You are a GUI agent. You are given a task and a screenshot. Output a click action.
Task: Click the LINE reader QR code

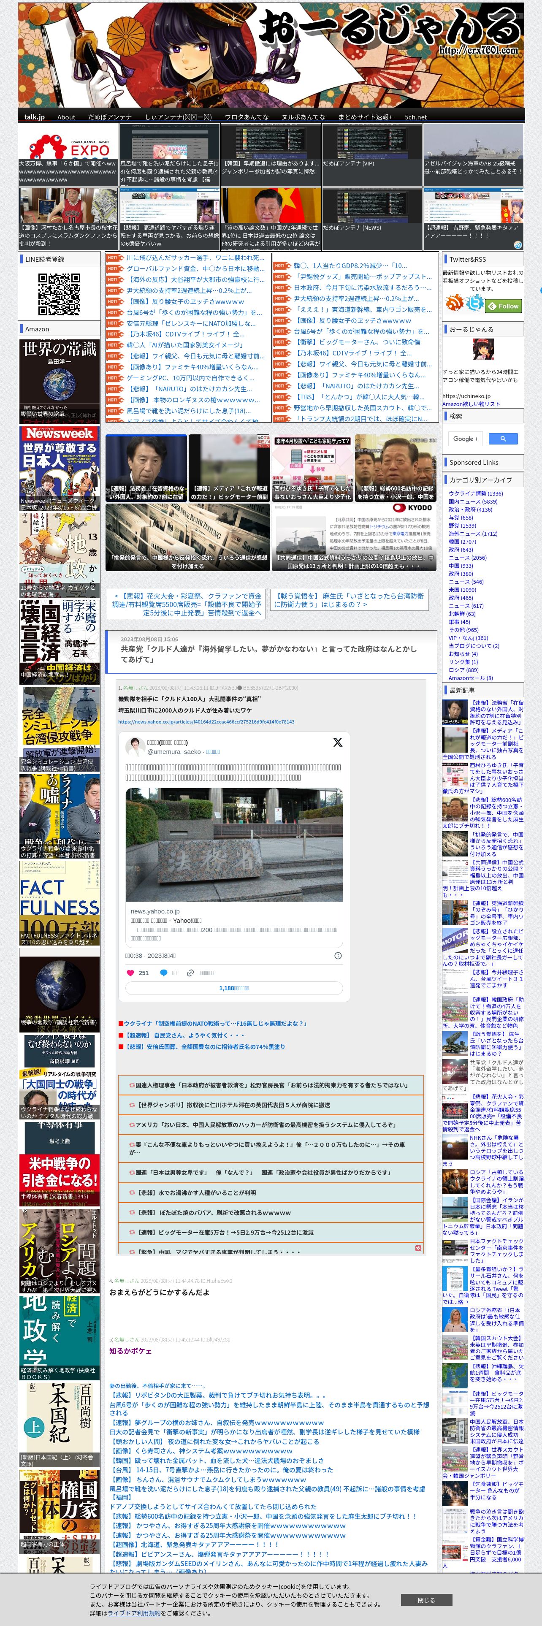click(60, 294)
